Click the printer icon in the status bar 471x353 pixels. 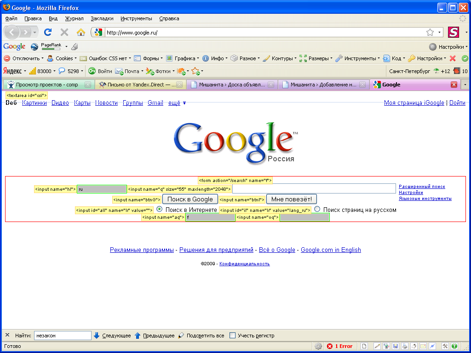click(x=405, y=346)
